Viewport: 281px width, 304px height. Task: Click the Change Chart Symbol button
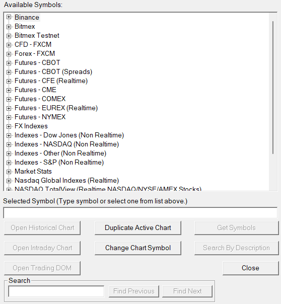click(x=138, y=248)
